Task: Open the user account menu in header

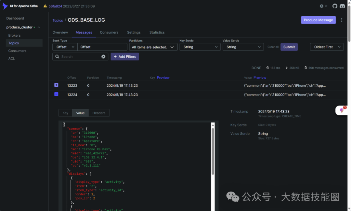Action: click(323, 6)
